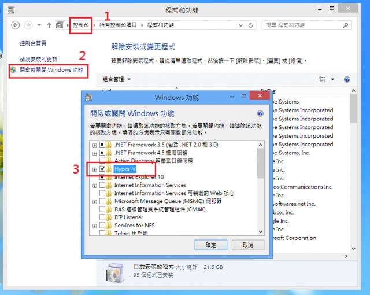Click the 確定 button
The height and width of the screenshot is (295, 370).
tap(210, 245)
